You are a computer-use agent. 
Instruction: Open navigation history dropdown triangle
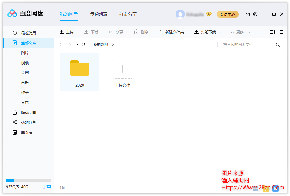pyautogui.click(x=77, y=45)
